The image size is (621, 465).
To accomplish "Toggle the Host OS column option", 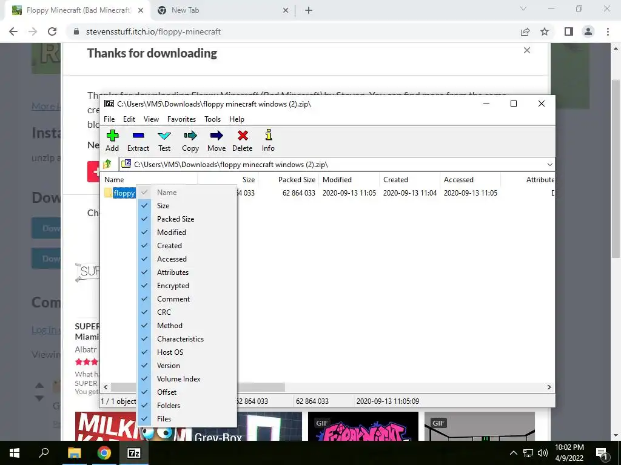I will pyautogui.click(x=187, y=352).
